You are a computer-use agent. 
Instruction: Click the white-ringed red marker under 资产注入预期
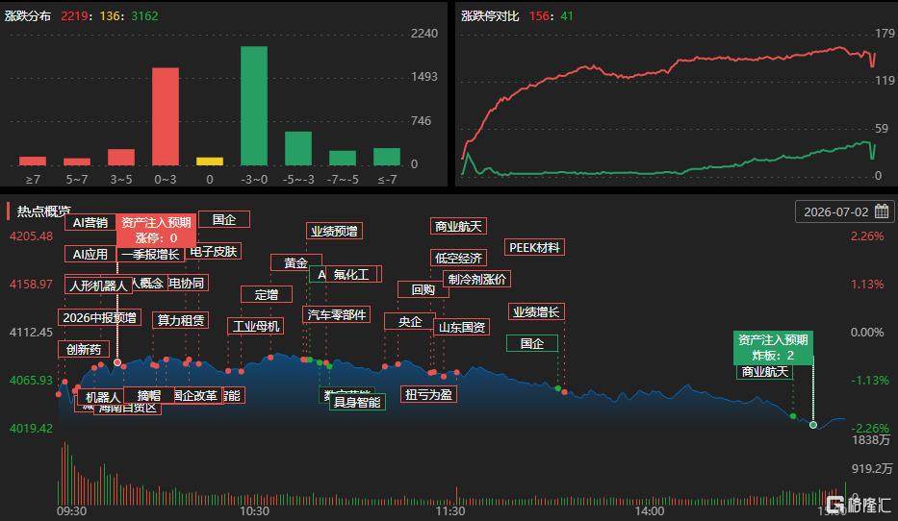coord(117,362)
